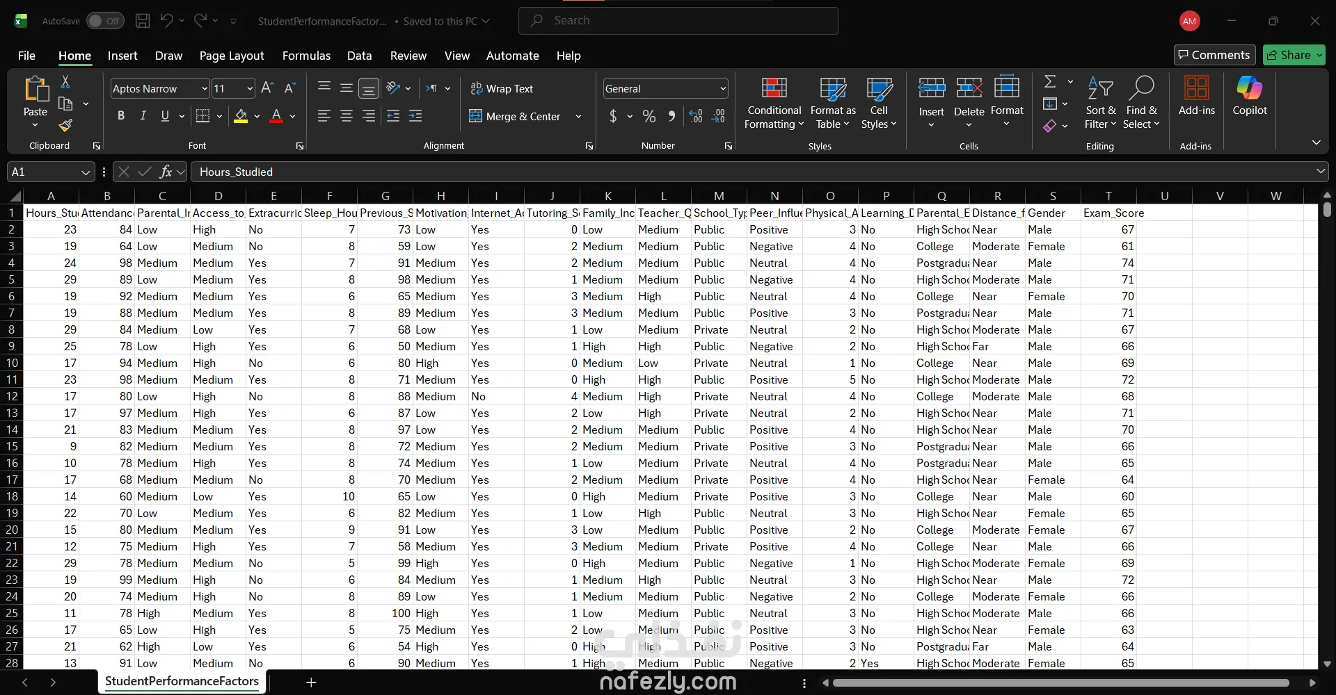The width and height of the screenshot is (1336, 695).
Task: Switch to the Page Layout tab
Action: point(231,56)
